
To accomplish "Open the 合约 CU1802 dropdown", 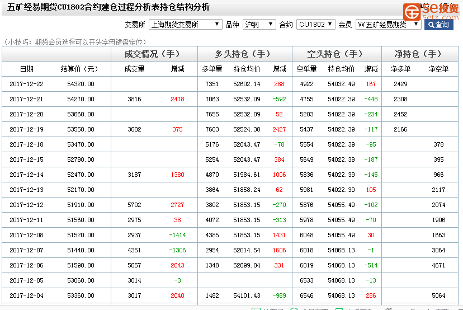I will [x=315, y=25].
